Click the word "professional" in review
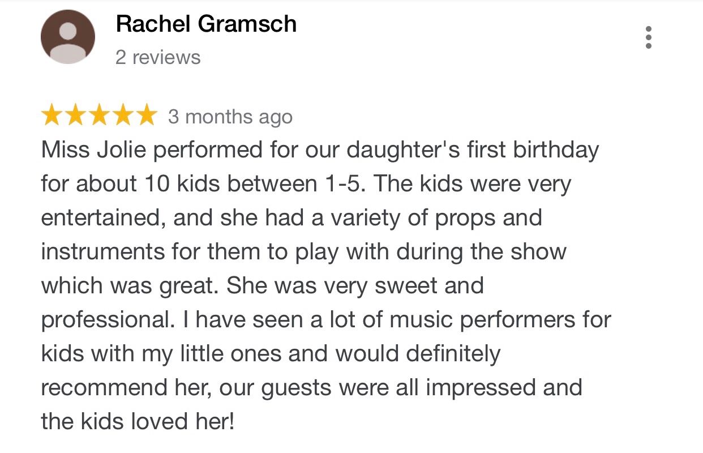Viewport: 703px width, 453px height. point(106,320)
